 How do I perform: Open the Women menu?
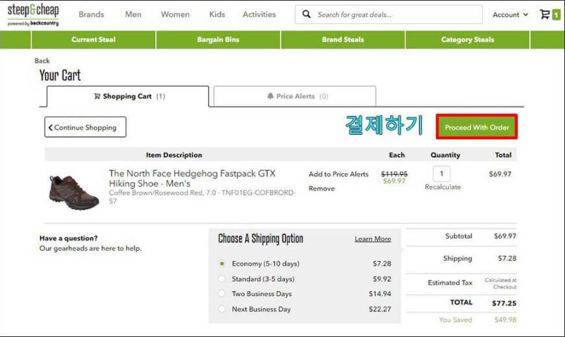[175, 14]
